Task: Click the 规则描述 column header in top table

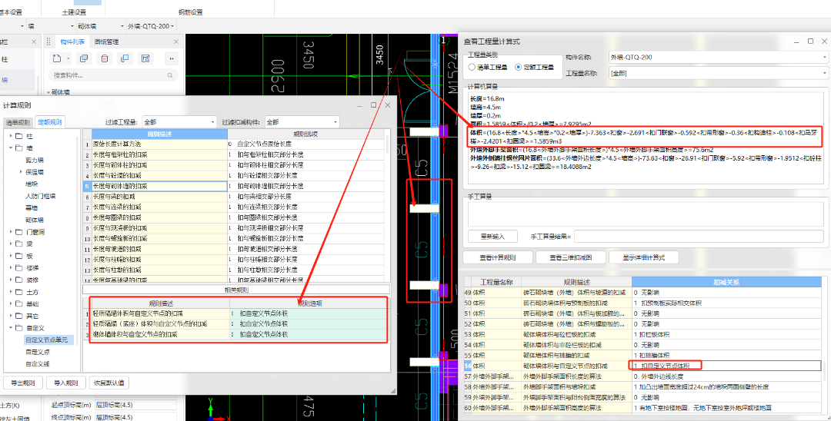Action: pyautogui.click(x=159, y=134)
